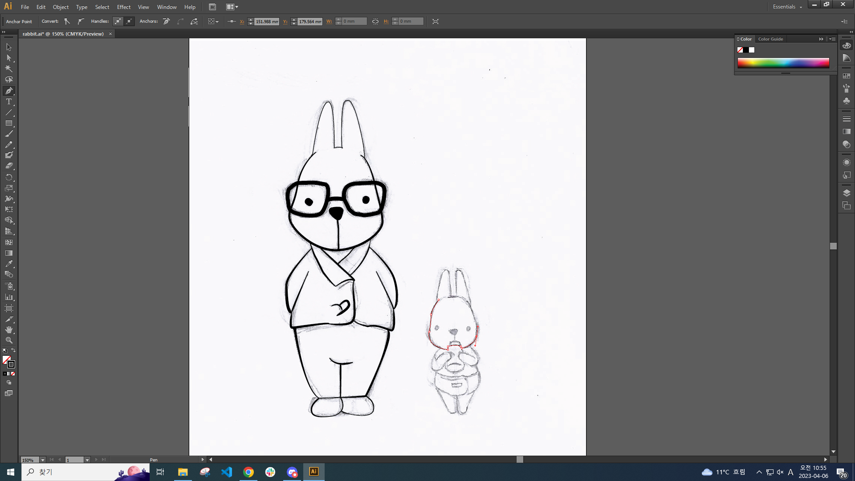Image resolution: width=855 pixels, height=481 pixels.
Task: Open the Layers panel icon
Action: coord(847,193)
